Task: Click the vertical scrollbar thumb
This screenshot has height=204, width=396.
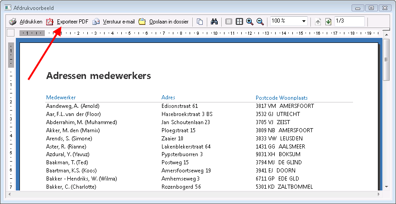Action: coord(386,60)
